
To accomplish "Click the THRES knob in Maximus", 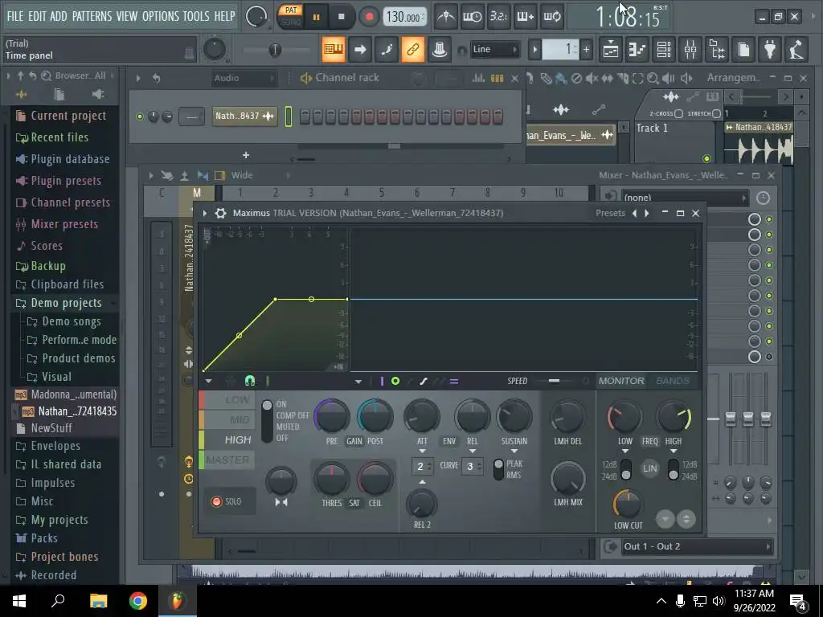I will tap(332, 479).
